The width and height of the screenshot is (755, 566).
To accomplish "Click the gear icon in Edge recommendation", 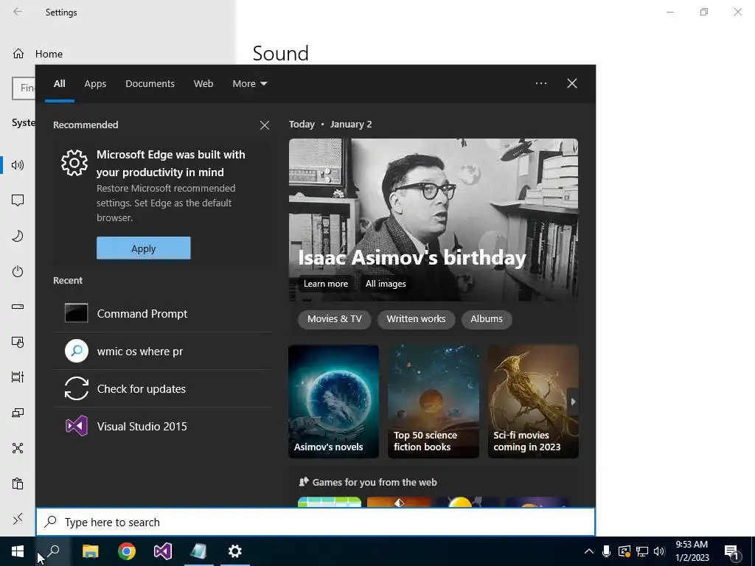I will (x=74, y=163).
